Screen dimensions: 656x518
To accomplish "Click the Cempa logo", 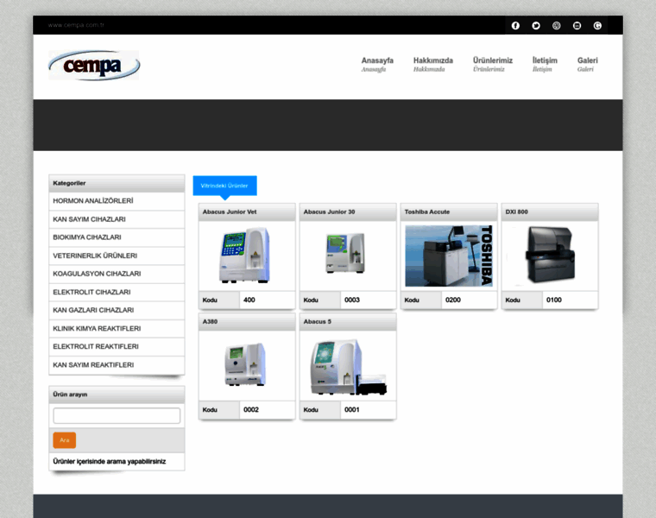I will [x=94, y=66].
